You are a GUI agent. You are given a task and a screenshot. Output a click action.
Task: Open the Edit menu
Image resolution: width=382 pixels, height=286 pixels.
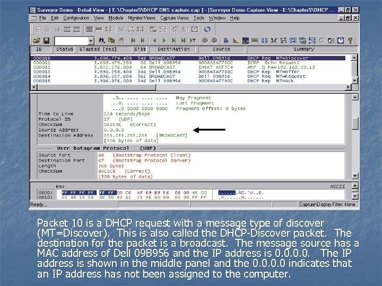click(x=55, y=18)
